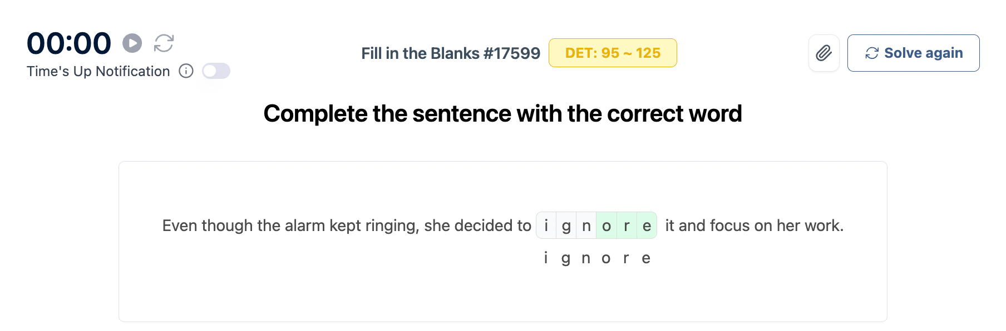This screenshot has height=331, width=1006.
Task: Reset the timer using the circular arrows icon
Action: [x=164, y=43]
